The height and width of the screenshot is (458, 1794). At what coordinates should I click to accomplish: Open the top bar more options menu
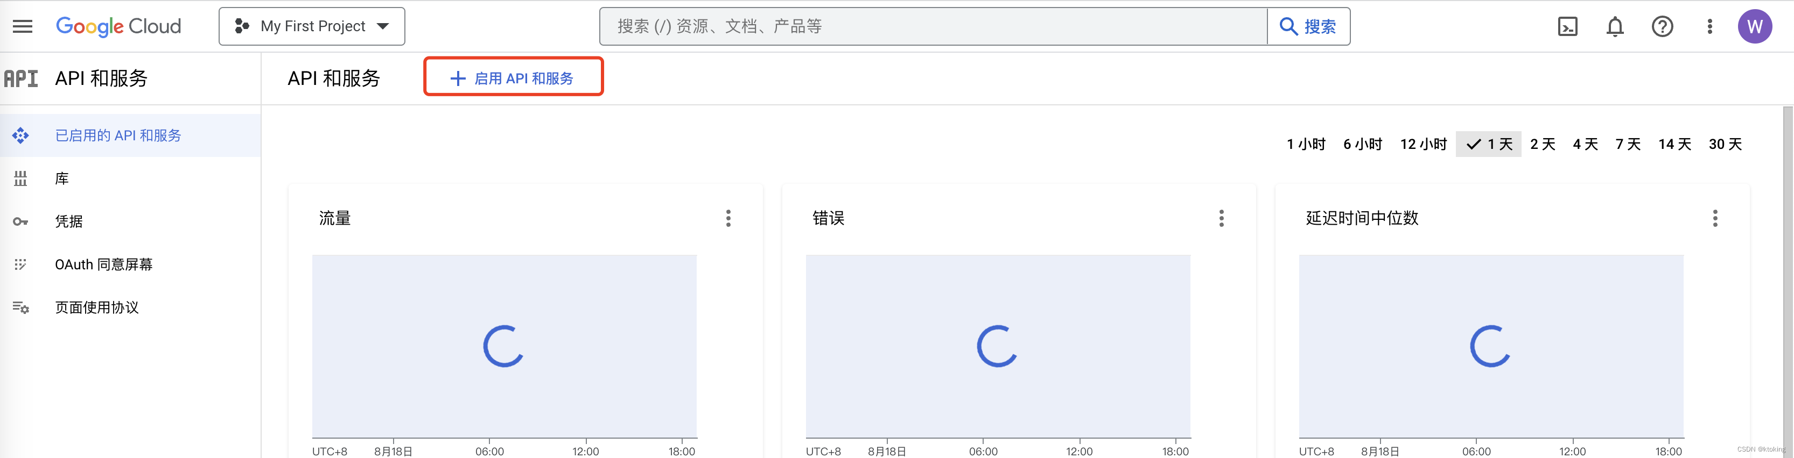1709,26
